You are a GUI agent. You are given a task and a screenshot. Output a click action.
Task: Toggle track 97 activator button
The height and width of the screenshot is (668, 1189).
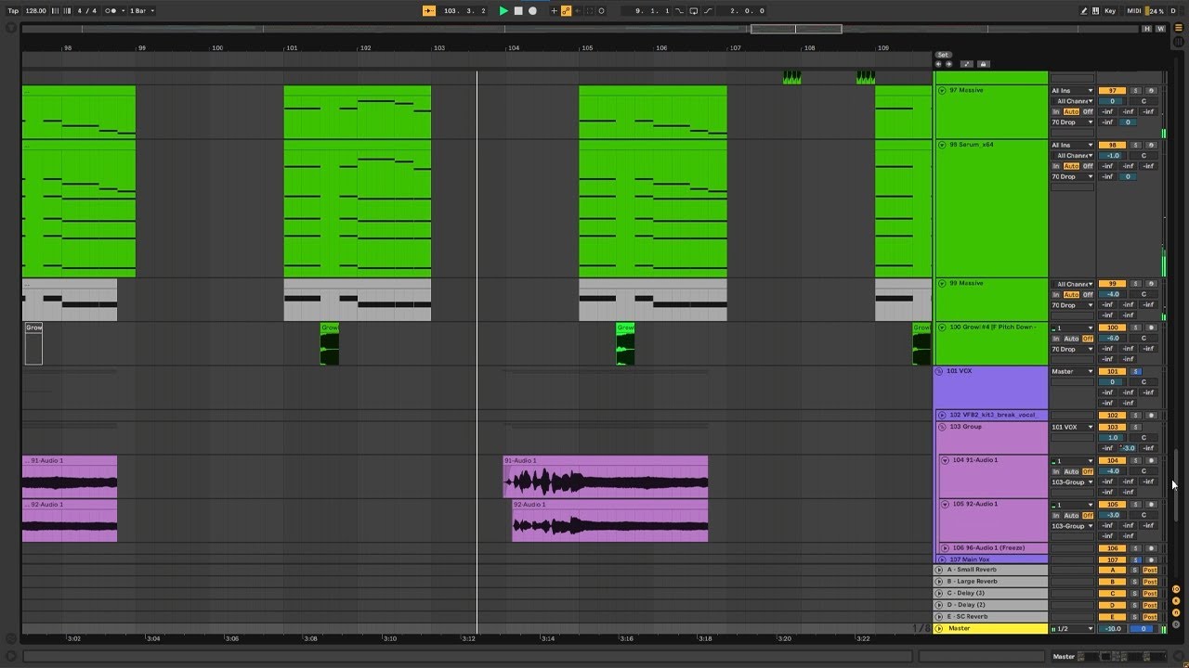click(1112, 91)
